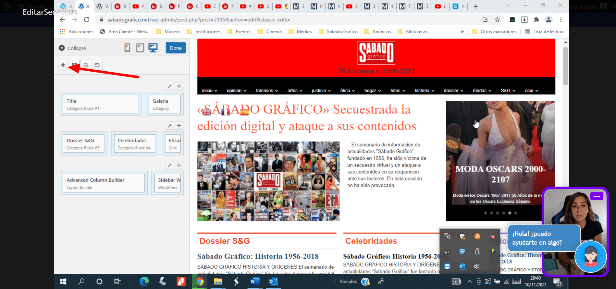Expand the artes navigation menu
This screenshot has width=616, height=289.
tap(295, 91)
